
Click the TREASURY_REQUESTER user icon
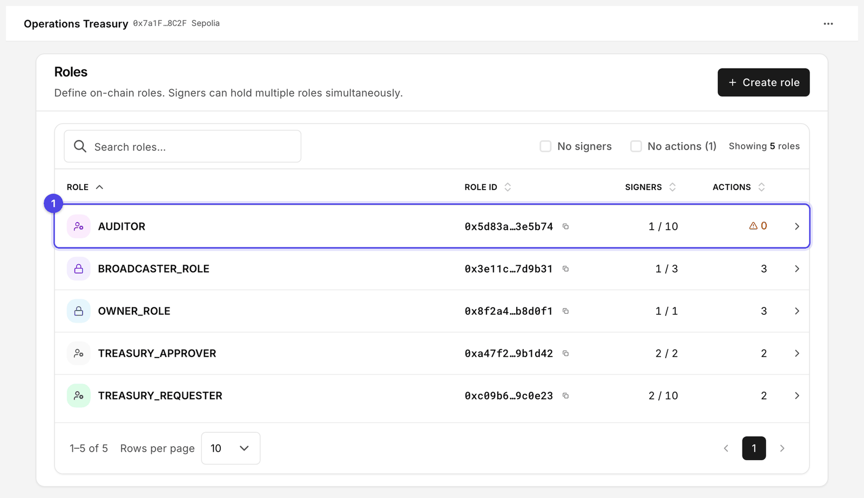tap(78, 395)
